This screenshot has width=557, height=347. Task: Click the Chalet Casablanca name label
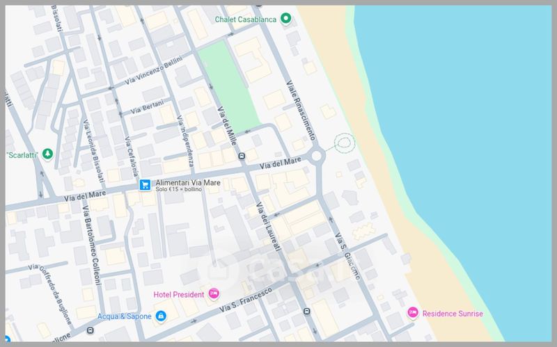pos(246,19)
